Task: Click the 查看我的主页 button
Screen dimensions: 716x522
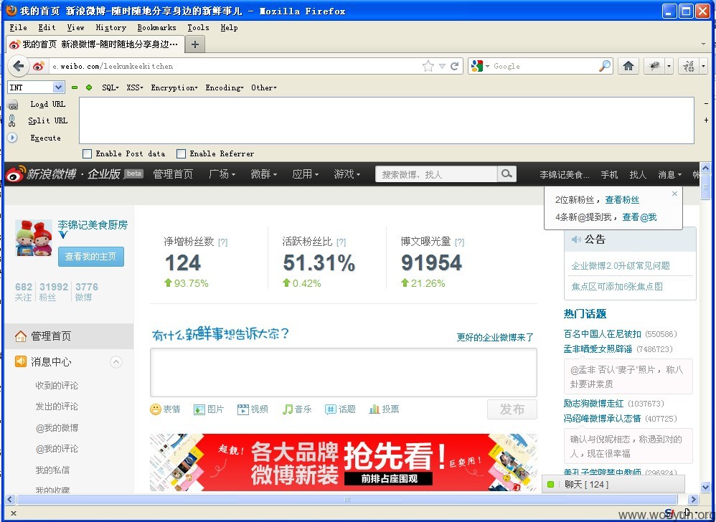Action: coord(91,257)
